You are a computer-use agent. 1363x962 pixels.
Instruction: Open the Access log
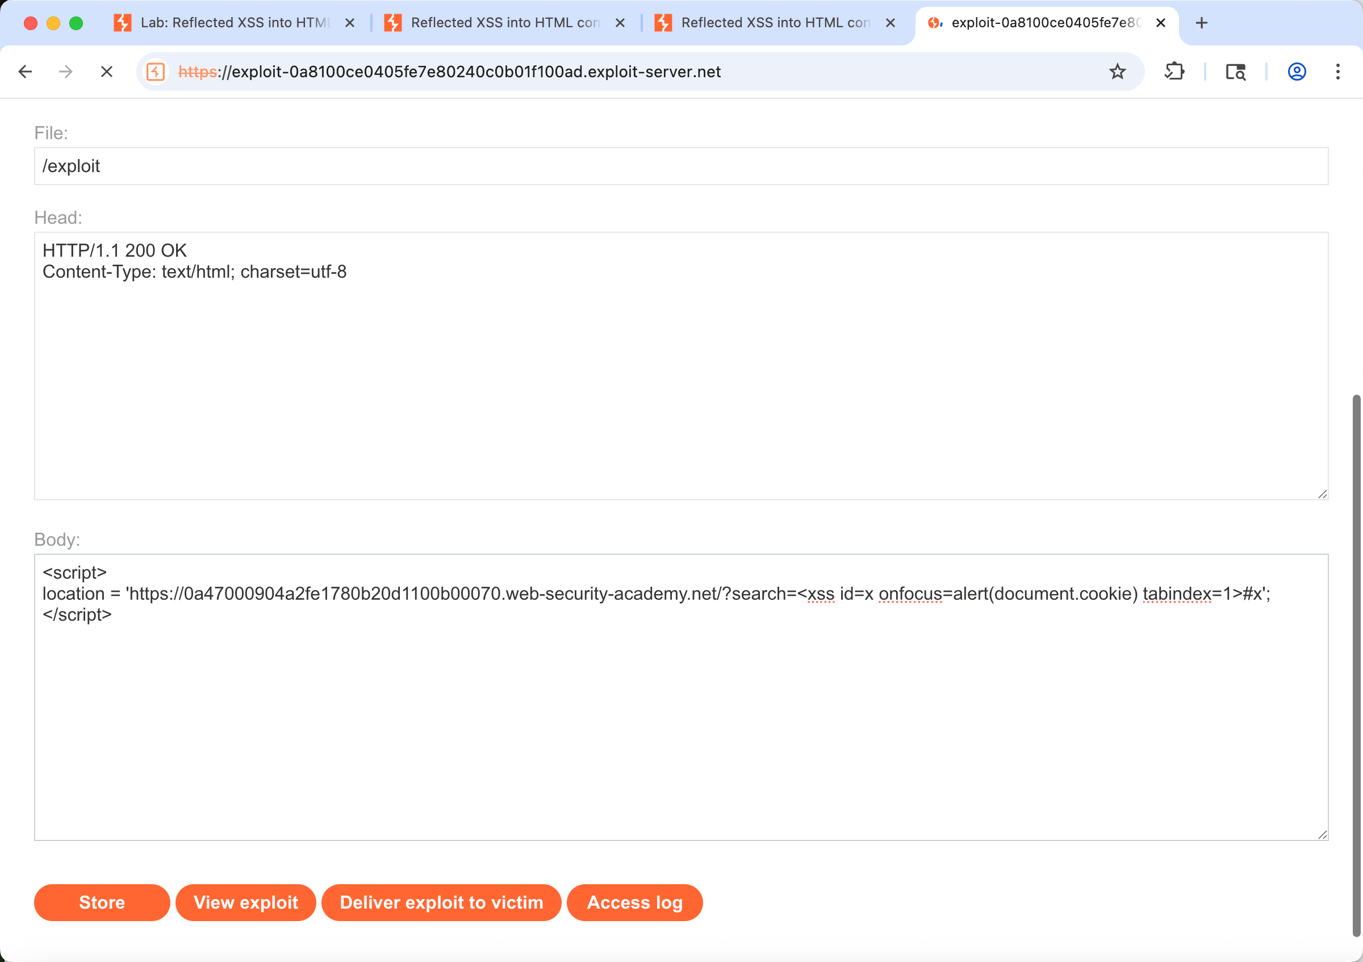pos(634,902)
